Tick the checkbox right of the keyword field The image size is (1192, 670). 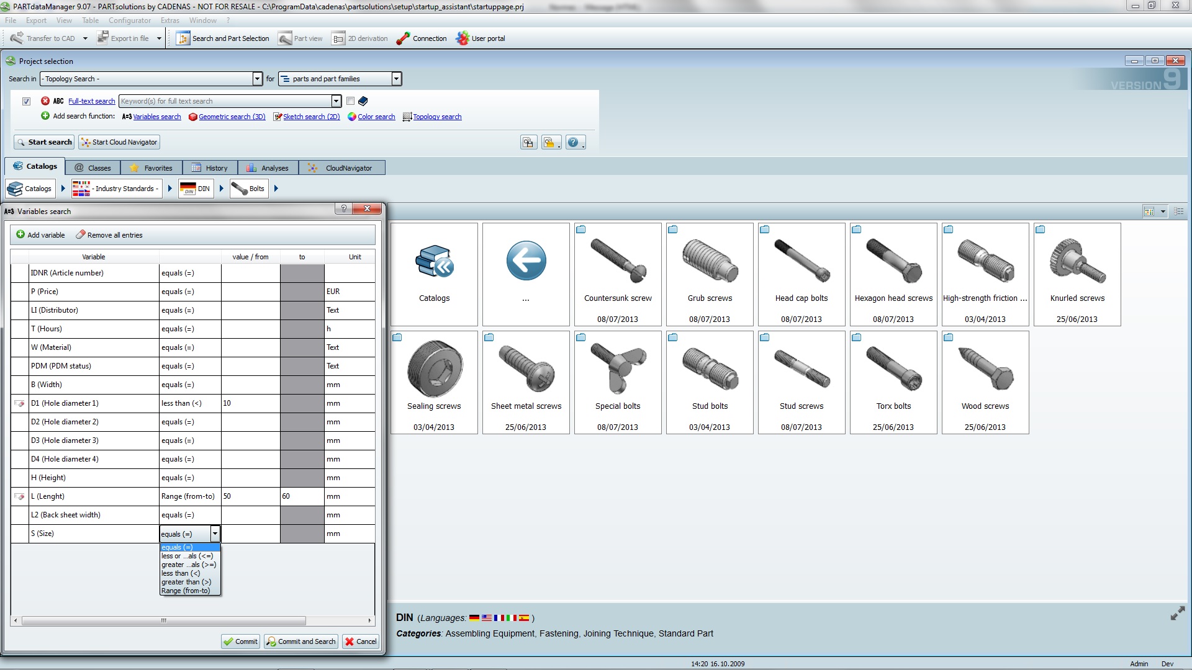tap(350, 101)
